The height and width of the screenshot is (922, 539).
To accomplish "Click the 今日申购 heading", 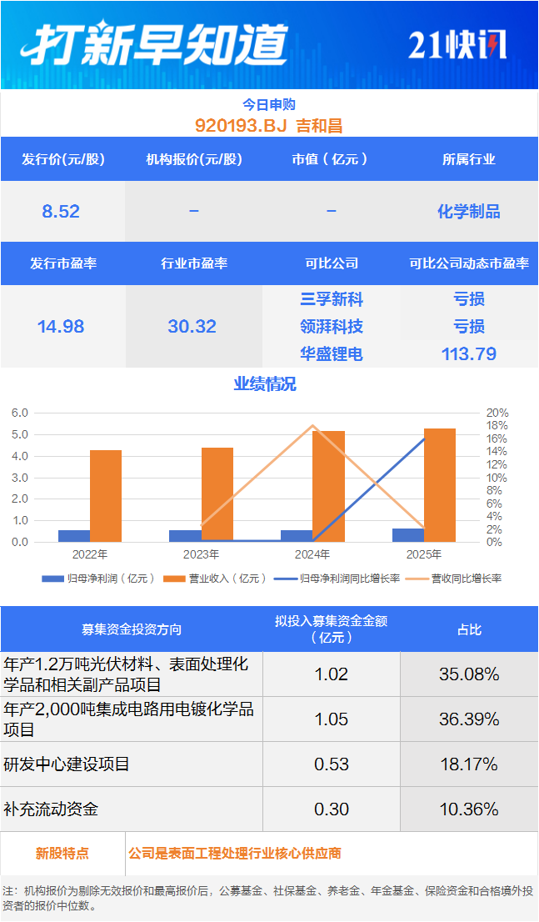I will [x=268, y=105].
